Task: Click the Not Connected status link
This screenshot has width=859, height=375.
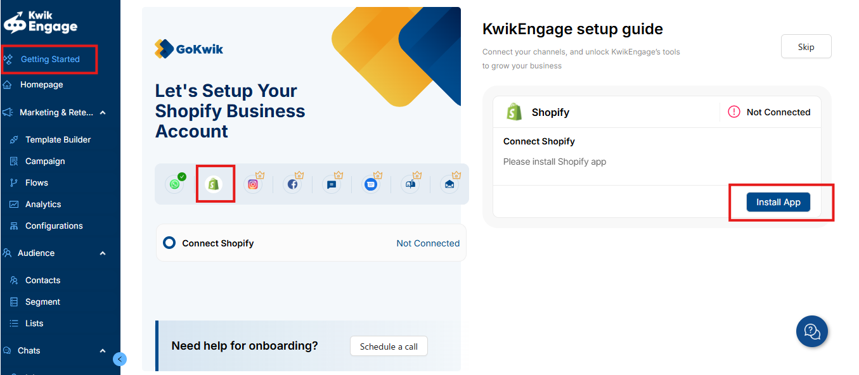Action: 428,243
